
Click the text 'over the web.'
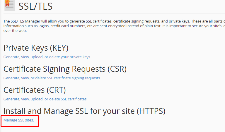pos(15,31)
